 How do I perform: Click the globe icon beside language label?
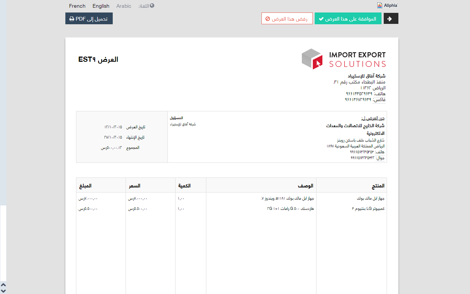click(x=152, y=6)
